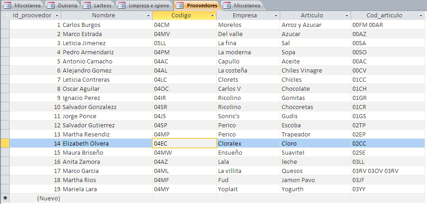Image resolution: width=427 pixels, height=204 pixels.
Task: Click the Cod_articulo cell 02CC
Action: tap(388, 143)
